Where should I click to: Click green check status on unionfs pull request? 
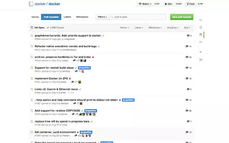(x=103, y=36)
